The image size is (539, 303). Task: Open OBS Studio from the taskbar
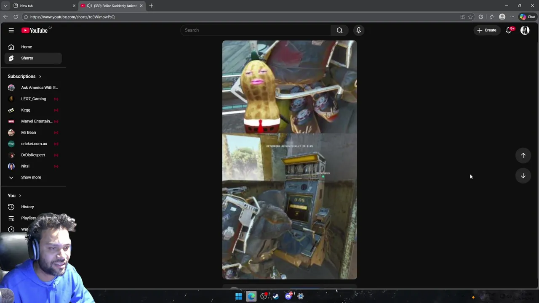pos(264,296)
